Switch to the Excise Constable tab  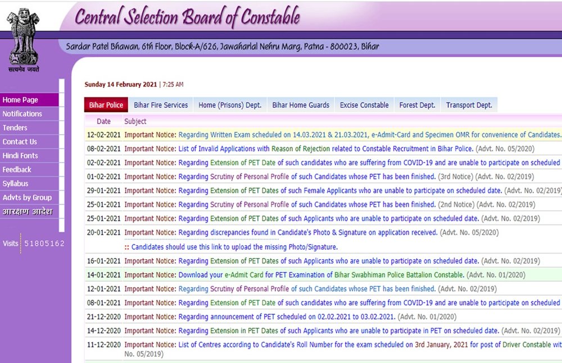[x=364, y=105]
